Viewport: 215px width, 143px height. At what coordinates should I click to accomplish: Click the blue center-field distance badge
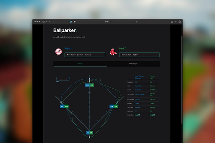pyautogui.click(x=87, y=85)
